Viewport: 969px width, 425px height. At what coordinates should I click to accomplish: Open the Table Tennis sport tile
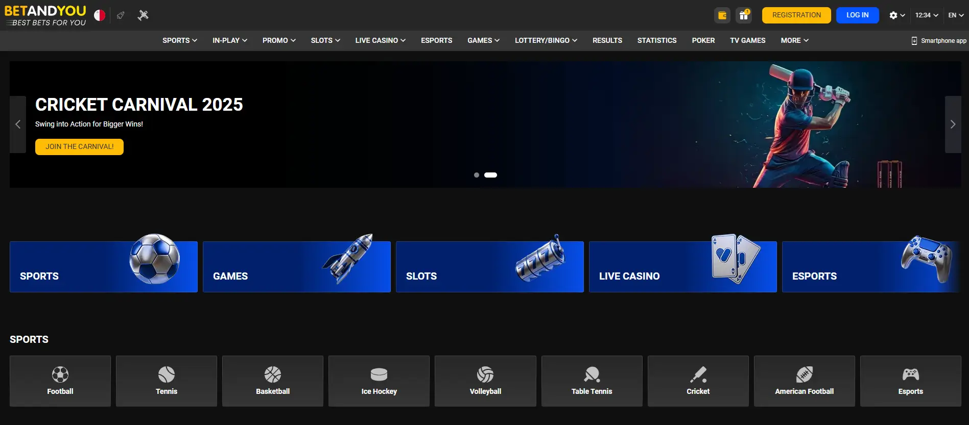[592, 381]
